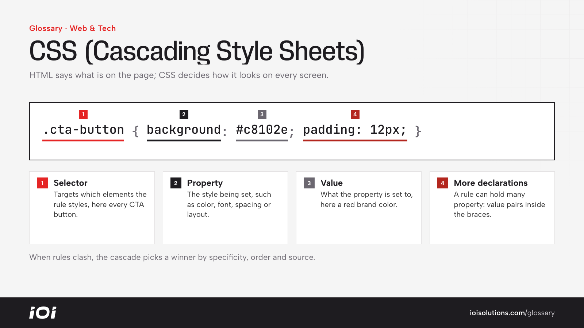Click the 'background' property in code
The height and width of the screenshot is (328, 584).
click(x=184, y=130)
